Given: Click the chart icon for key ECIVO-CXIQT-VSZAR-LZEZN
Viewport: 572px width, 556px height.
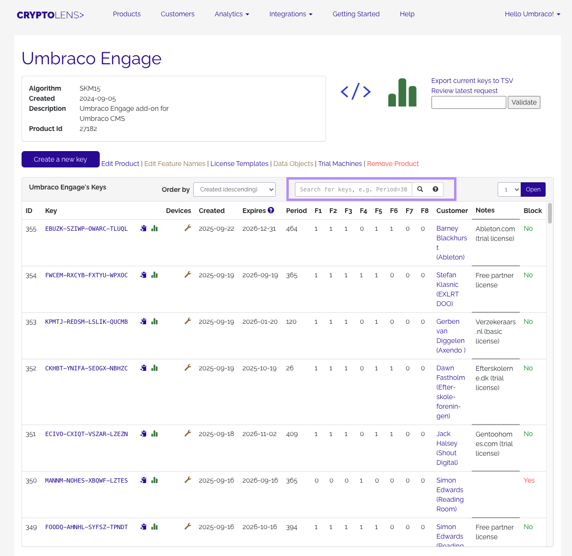Looking at the screenshot, I should [x=154, y=434].
